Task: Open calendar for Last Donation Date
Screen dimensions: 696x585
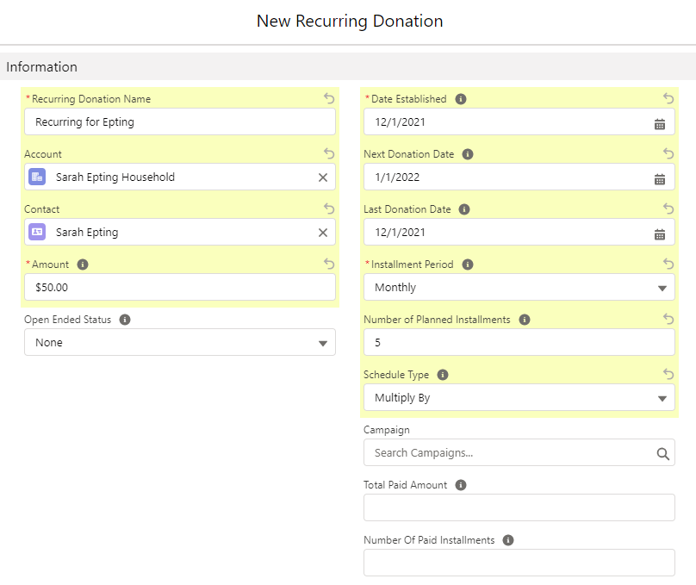Action: [660, 233]
